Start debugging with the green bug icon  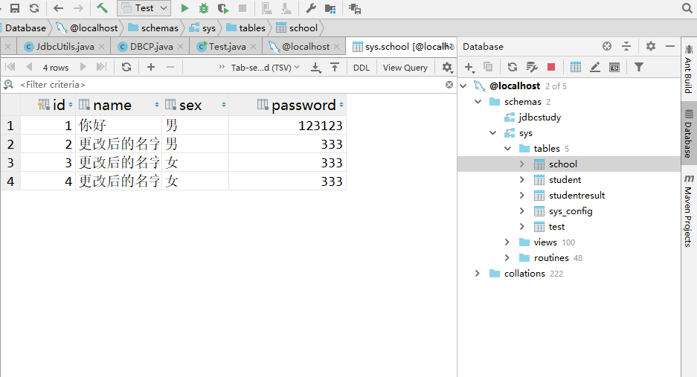(x=204, y=8)
